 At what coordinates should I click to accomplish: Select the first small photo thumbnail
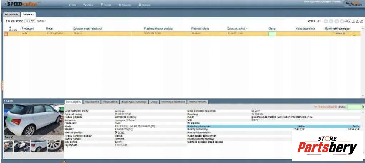(x=8, y=146)
